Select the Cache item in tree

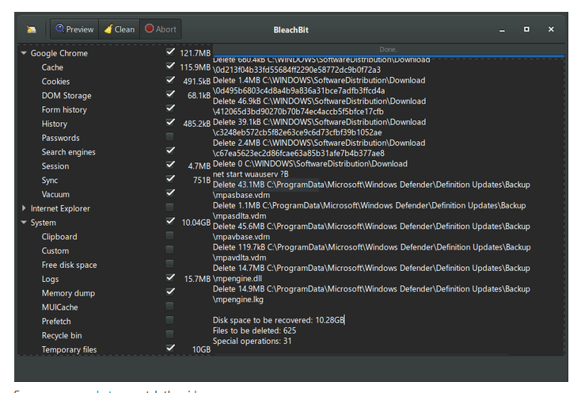click(52, 67)
